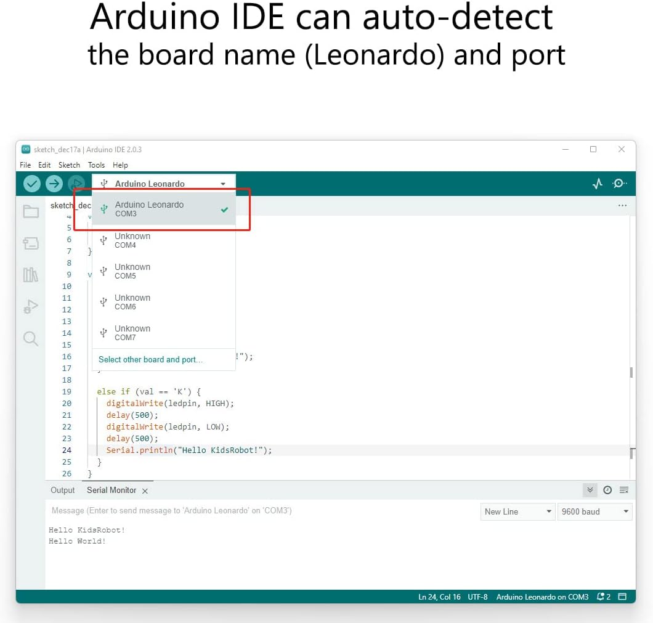Click the serial message input field
This screenshot has width=653, height=623.
[262, 511]
